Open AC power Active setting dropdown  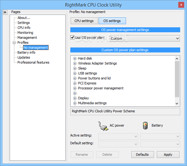[x=118, y=136]
